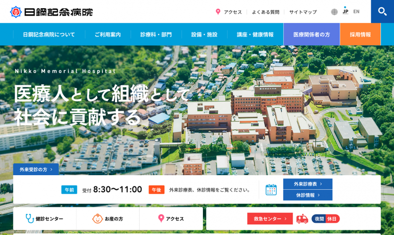Switch language to EN
This screenshot has height=235, width=394.
click(357, 12)
